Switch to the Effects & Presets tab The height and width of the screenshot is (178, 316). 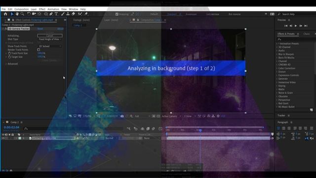tap(286, 34)
